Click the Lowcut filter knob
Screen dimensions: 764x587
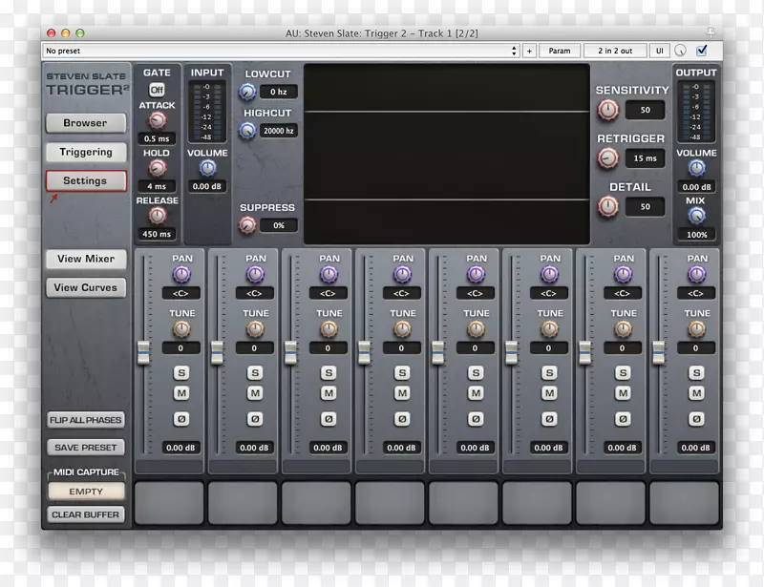(247, 92)
